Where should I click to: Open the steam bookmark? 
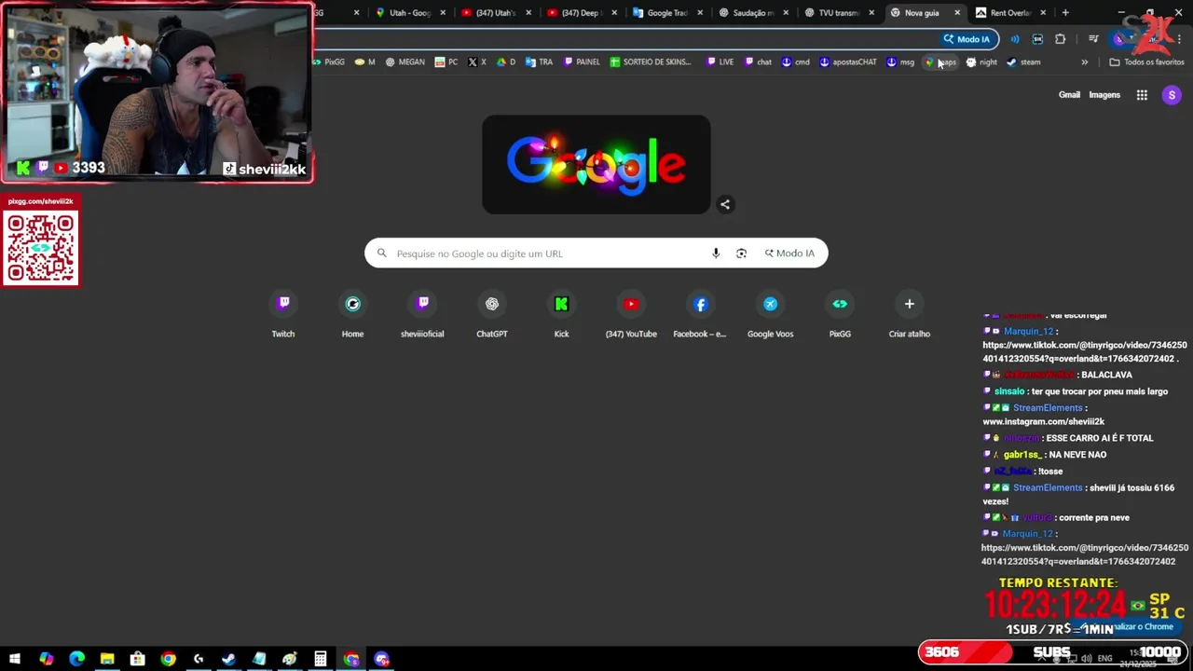click(1023, 62)
